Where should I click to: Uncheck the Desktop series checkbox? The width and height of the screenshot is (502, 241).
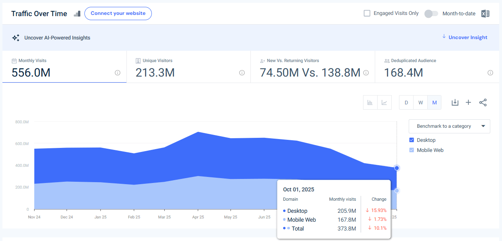[412, 140]
